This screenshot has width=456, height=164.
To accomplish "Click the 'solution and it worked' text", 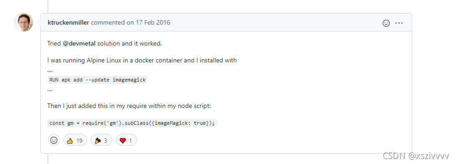I will pos(130,44).
